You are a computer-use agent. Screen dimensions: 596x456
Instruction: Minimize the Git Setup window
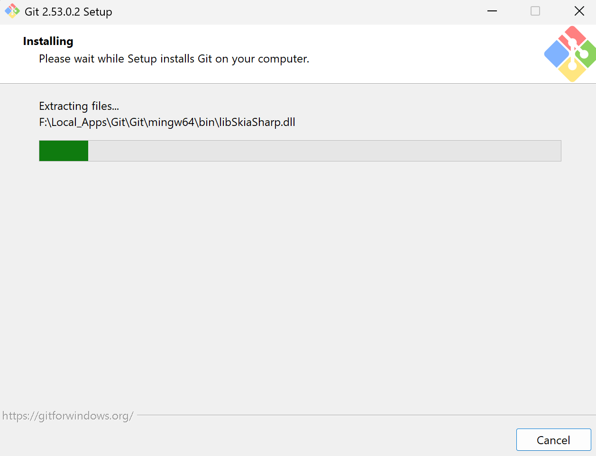492,11
